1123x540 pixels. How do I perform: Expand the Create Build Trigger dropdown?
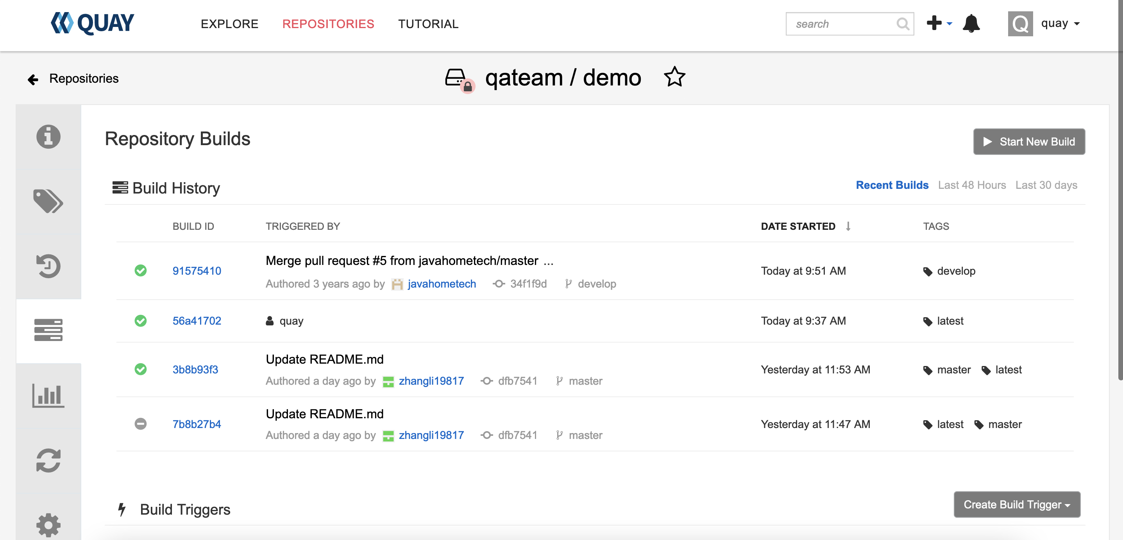[x=1017, y=504]
